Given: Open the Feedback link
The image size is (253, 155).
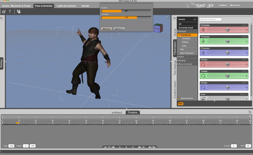Looking at the screenshot, I should tap(223, 5).
